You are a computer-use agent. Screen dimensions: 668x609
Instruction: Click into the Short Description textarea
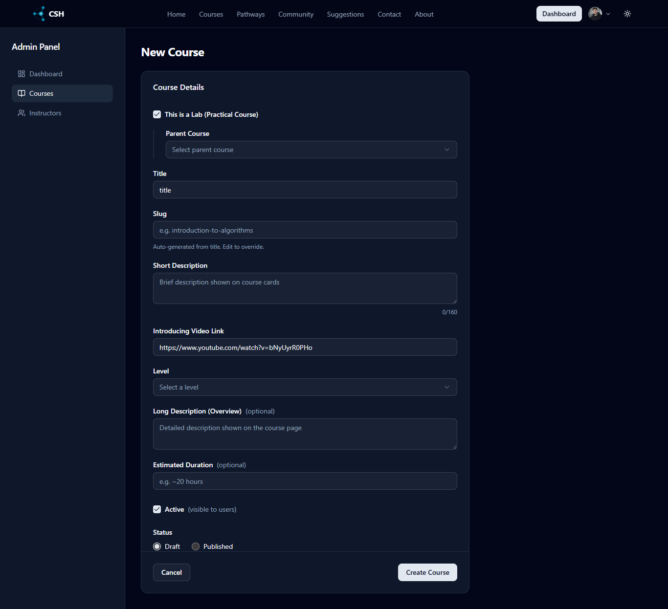click(x=305, y=288)
